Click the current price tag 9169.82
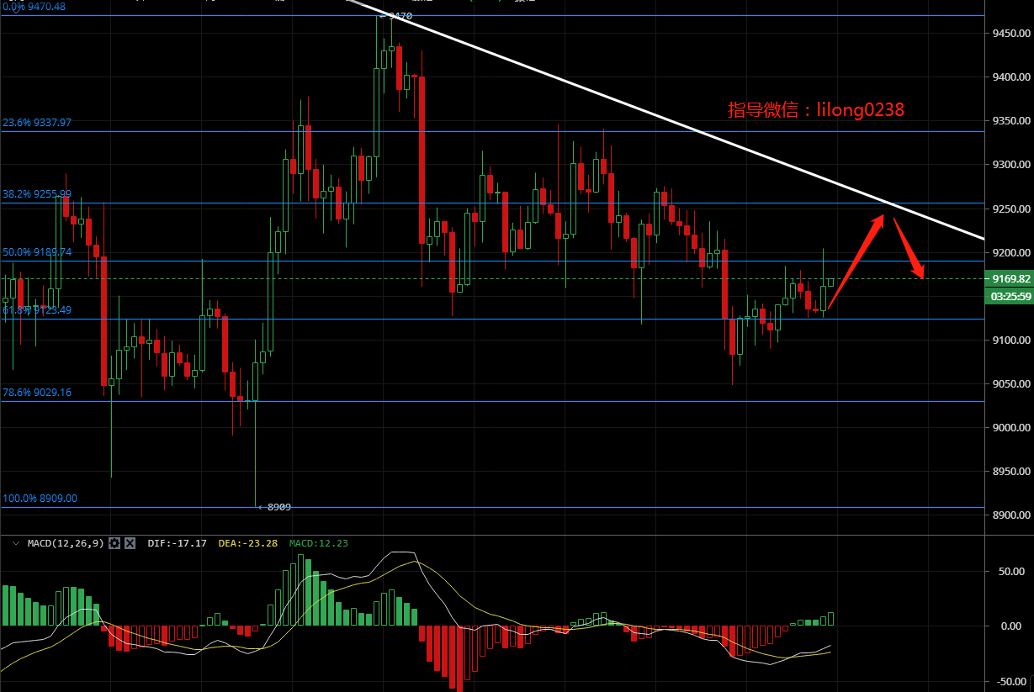 1010,278
